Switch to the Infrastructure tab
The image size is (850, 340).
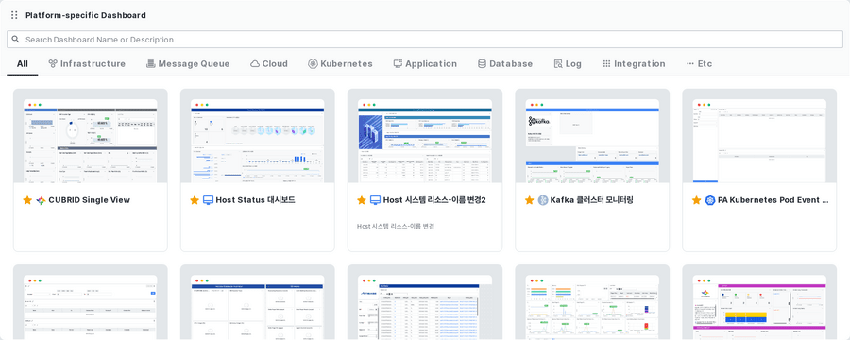point(87,64)
